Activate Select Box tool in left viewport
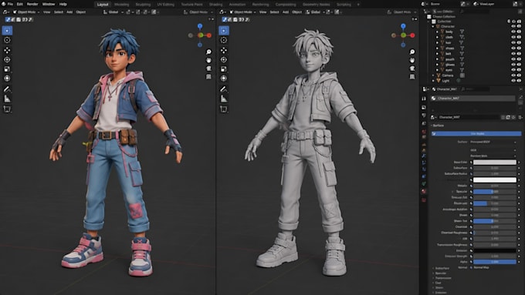This screenshot has width=525, height=295. click(7, 30)
